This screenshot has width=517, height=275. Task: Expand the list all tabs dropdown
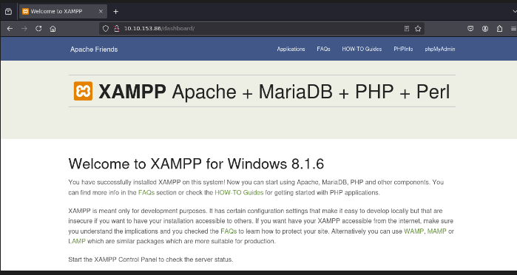[514, 12]
